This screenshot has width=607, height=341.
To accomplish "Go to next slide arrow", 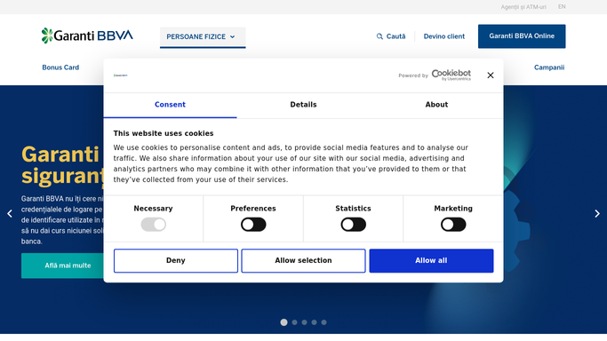I will (x=597, y=213).
